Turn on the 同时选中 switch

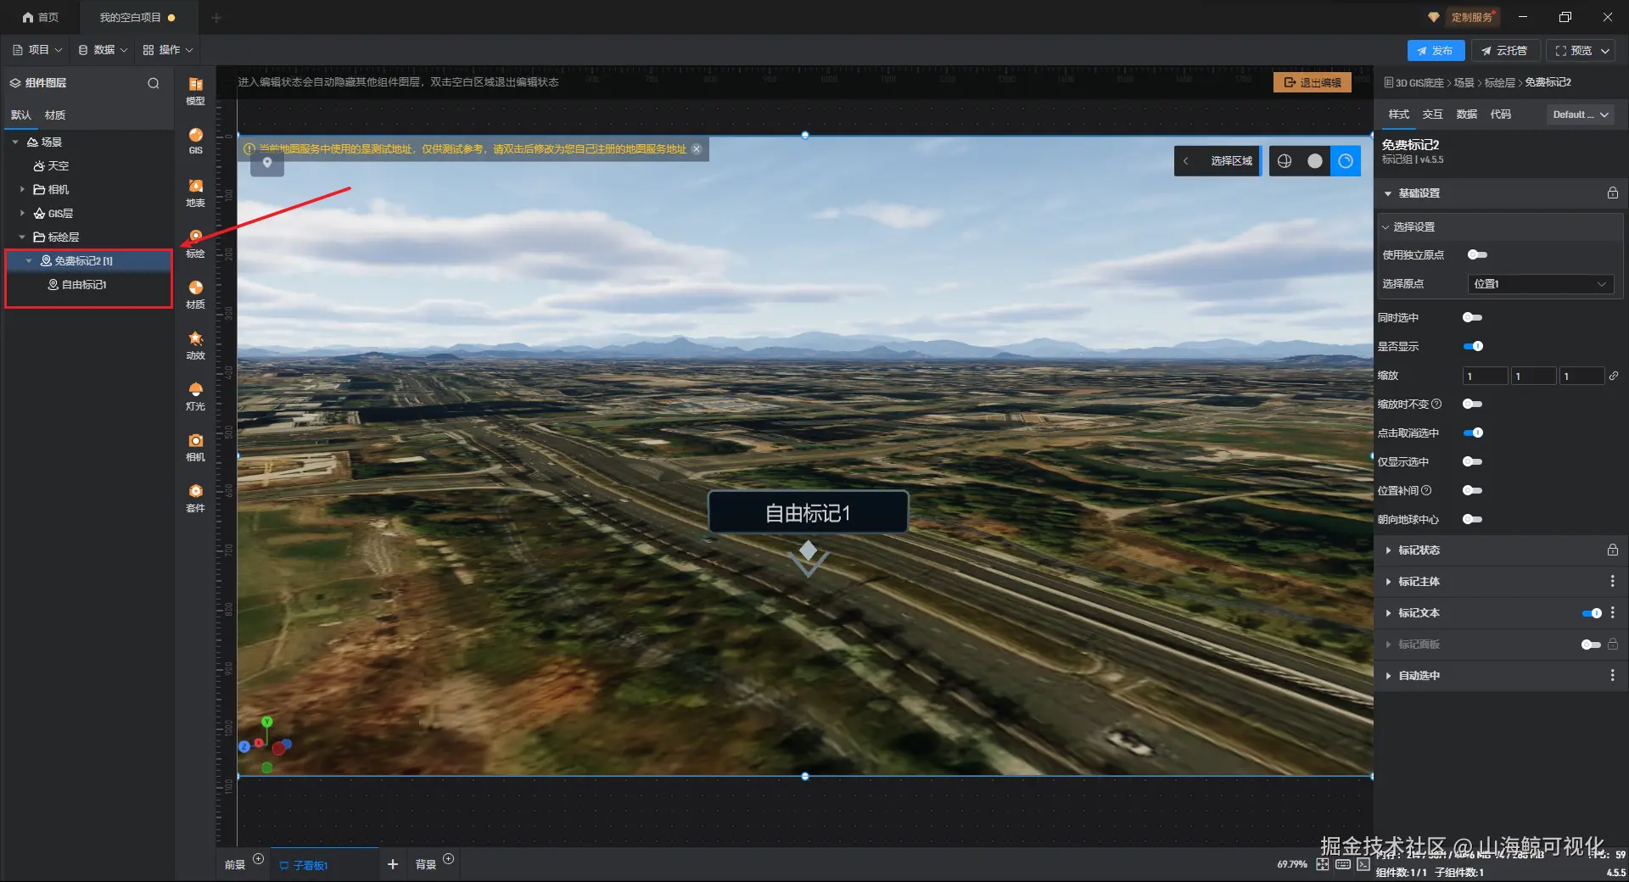pos(1473,318)
